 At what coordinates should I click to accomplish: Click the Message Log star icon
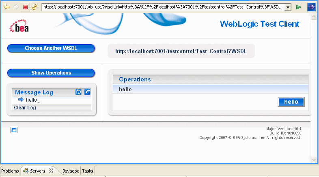88,92
